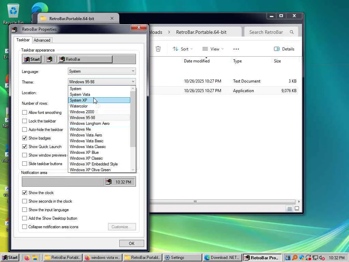Sort Explorer by Size column
Image resolution: width=349 pixels, height=262 pixels.
(x=277, y=61)
